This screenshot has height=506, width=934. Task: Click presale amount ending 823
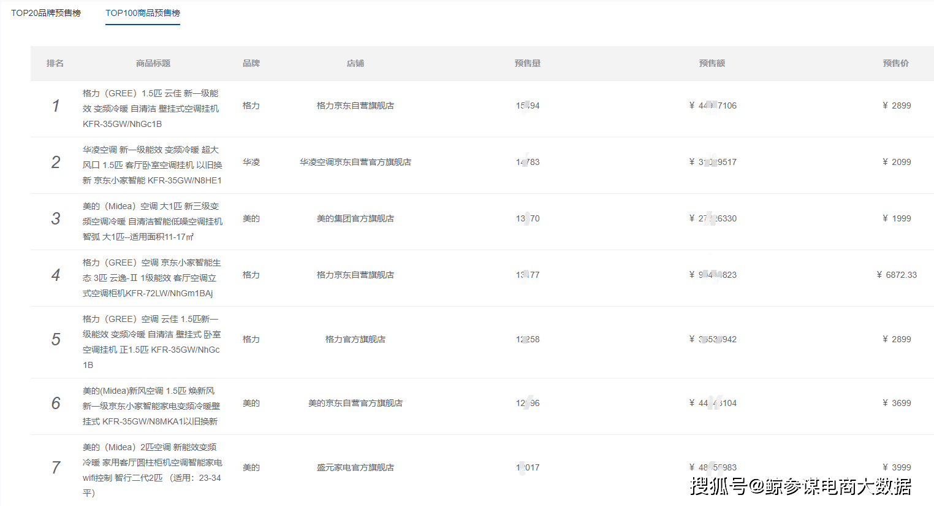click(x=713, y=275)
